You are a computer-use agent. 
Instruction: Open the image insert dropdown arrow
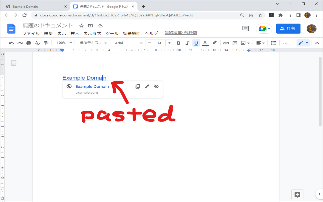click(249, 43)
